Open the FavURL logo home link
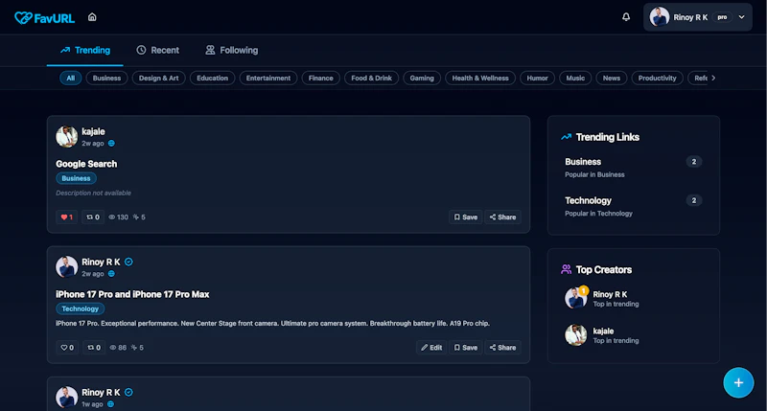The height and width of the screenshot is (411, 767). pos(44,18)
